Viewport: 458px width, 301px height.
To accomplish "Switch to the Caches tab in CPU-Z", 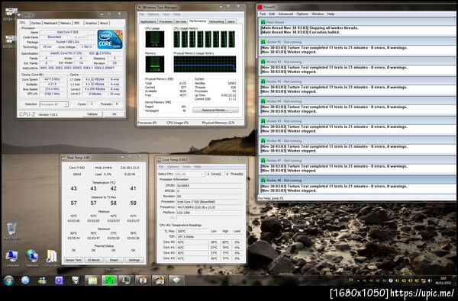I will [x=36, y=23].
